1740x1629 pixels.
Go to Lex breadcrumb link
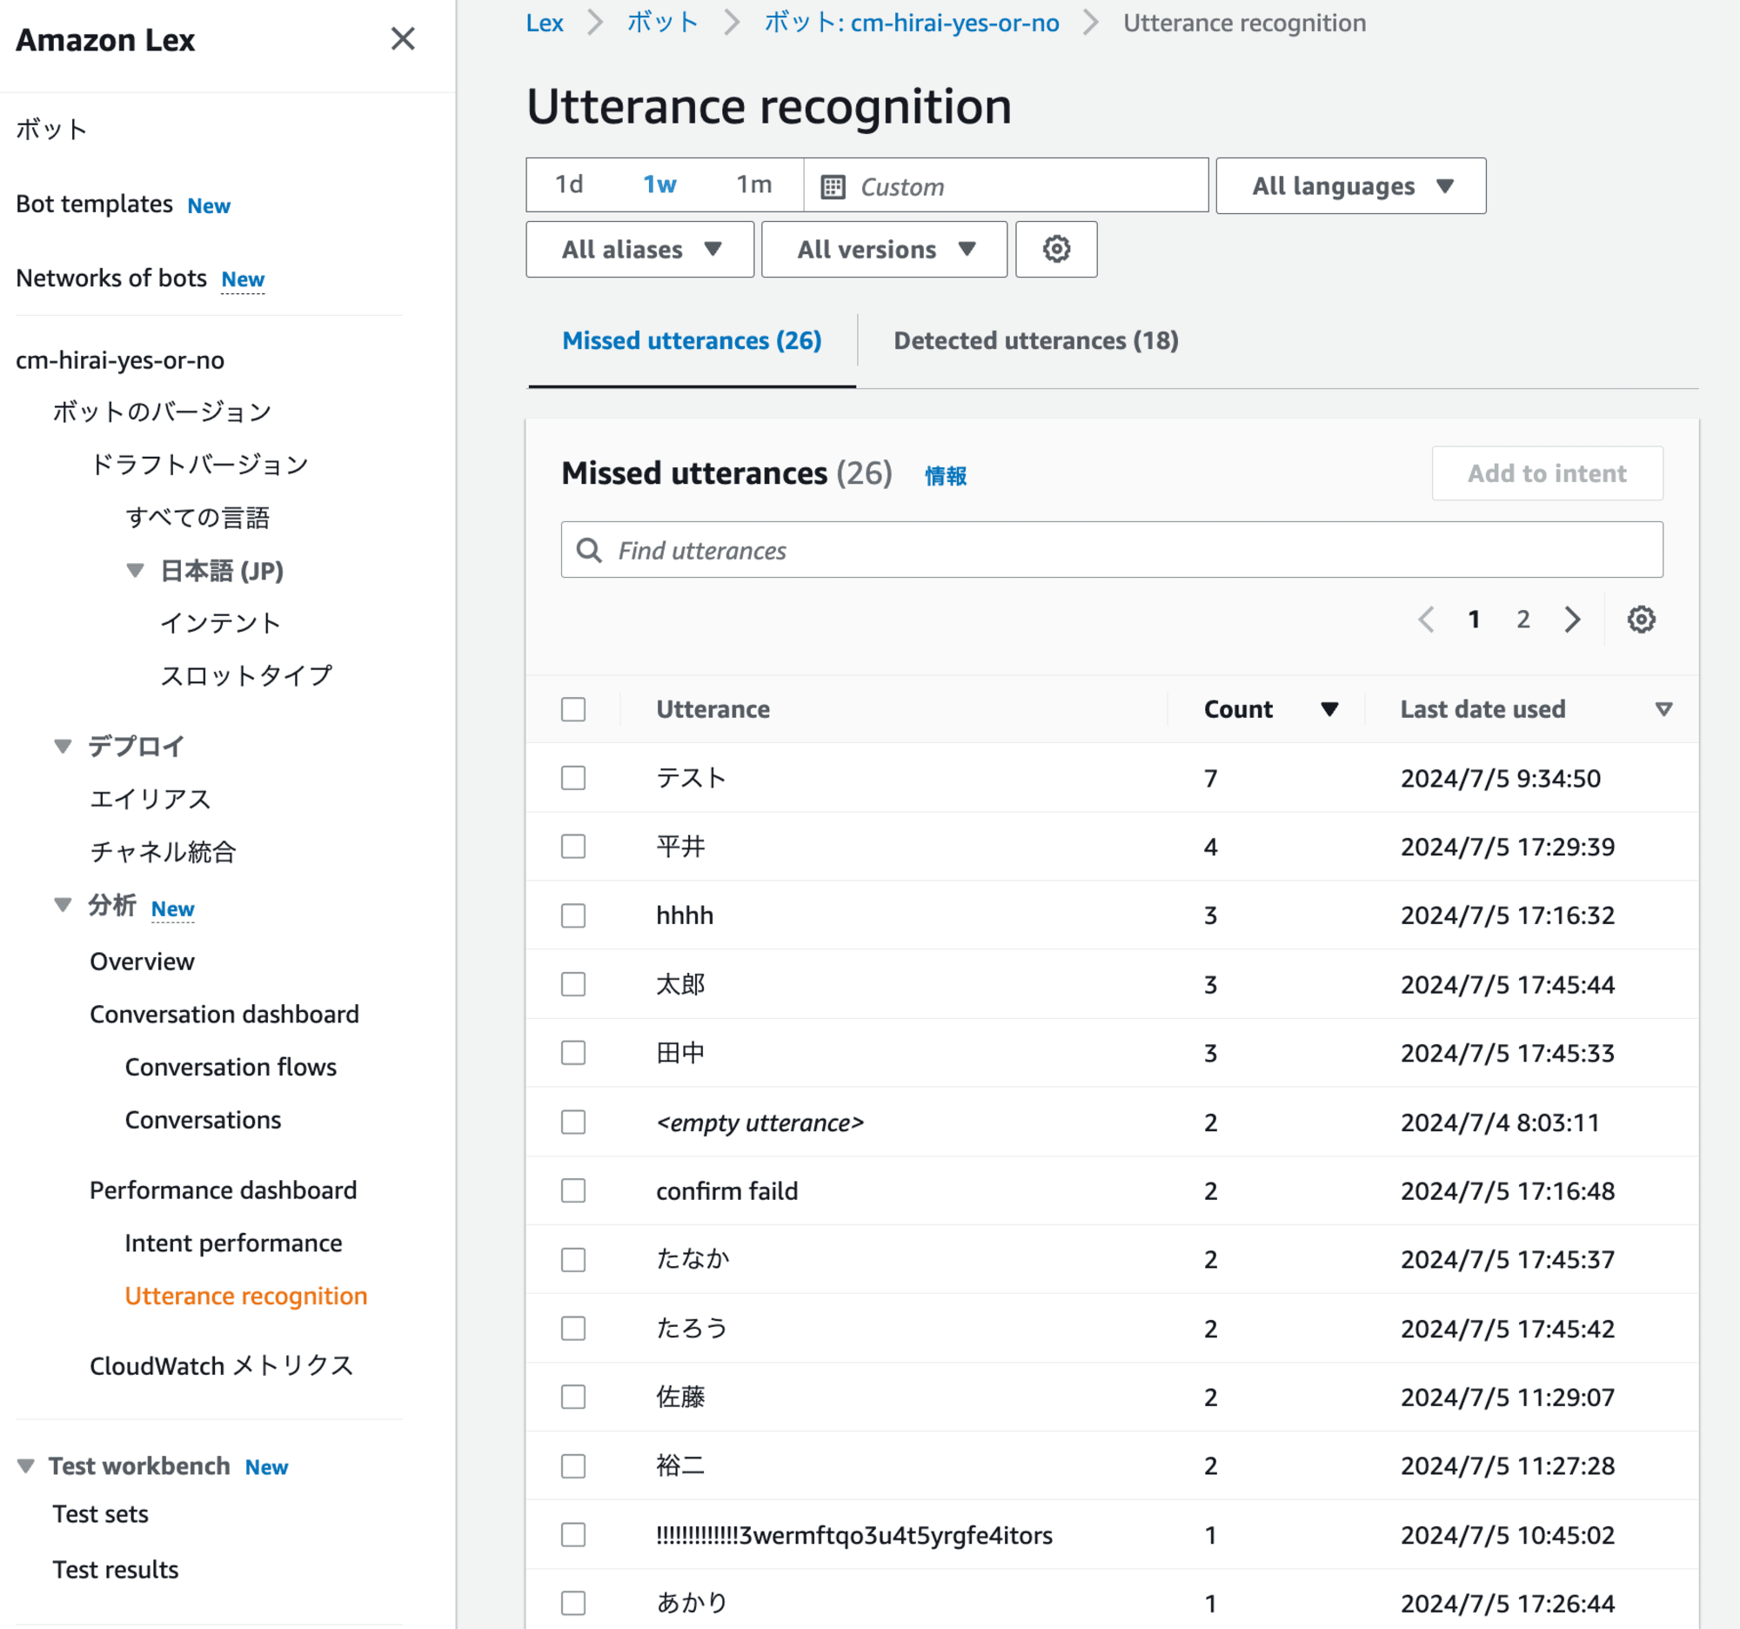(545, 23)
